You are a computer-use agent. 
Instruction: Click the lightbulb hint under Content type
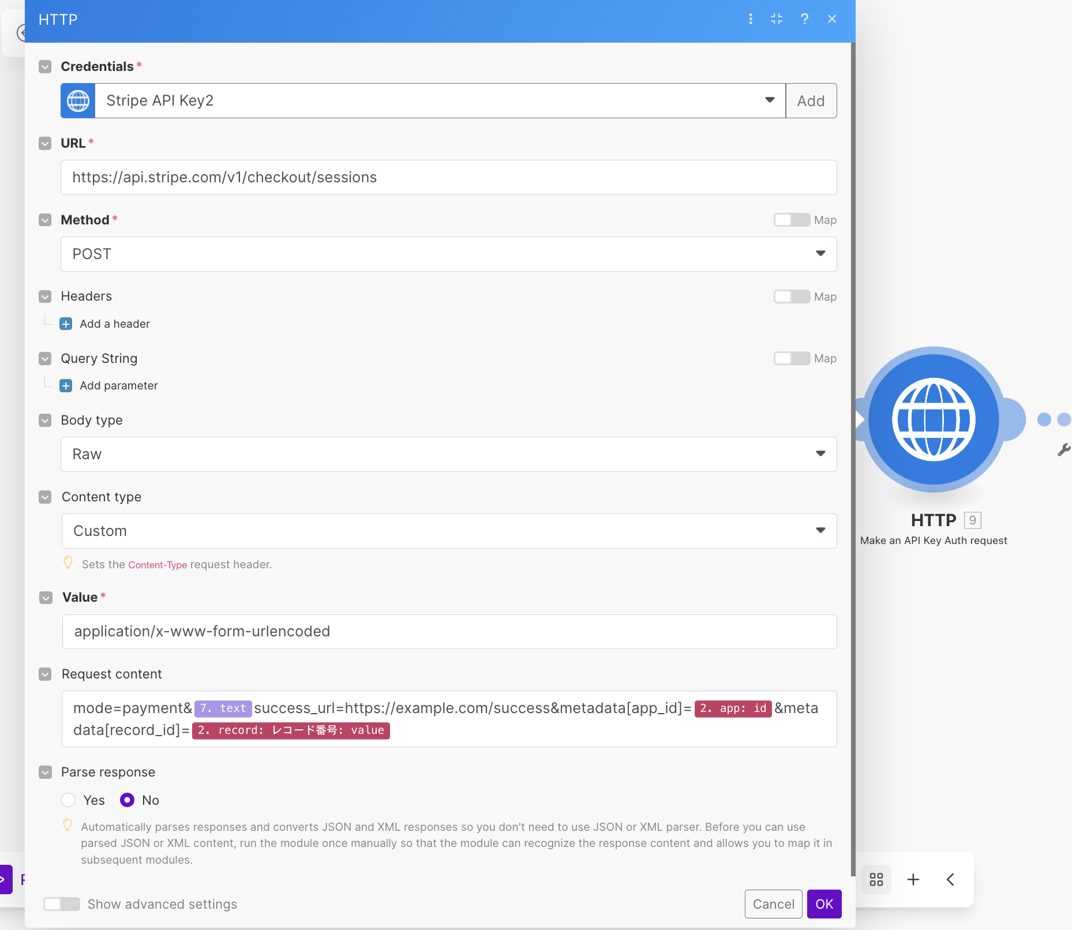pyautogui.click(x=68, y=562)
